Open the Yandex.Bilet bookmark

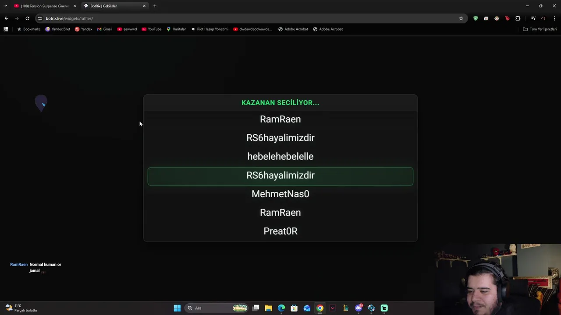57,29
